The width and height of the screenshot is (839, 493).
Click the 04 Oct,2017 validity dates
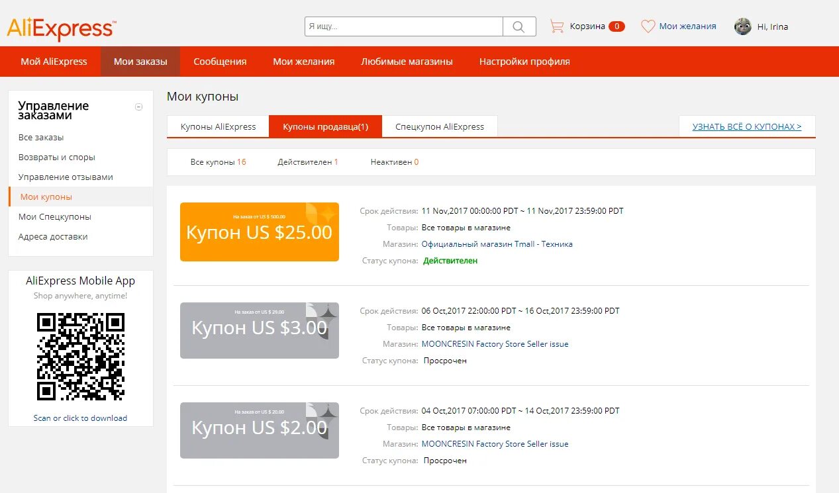point(520,411)
